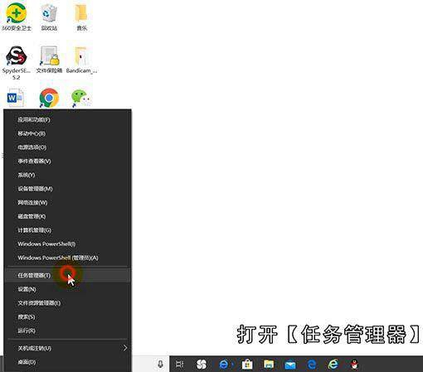
Task: Choose 应用和功能(F) in the menu
Action: [67, 119]
